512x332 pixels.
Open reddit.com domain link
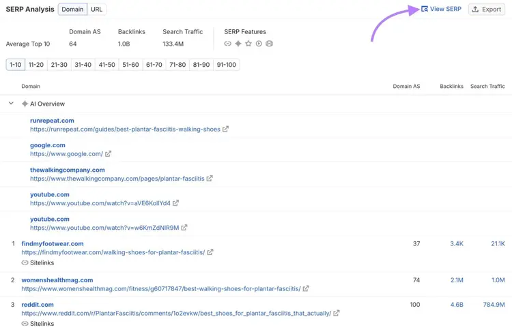[38, 305]
